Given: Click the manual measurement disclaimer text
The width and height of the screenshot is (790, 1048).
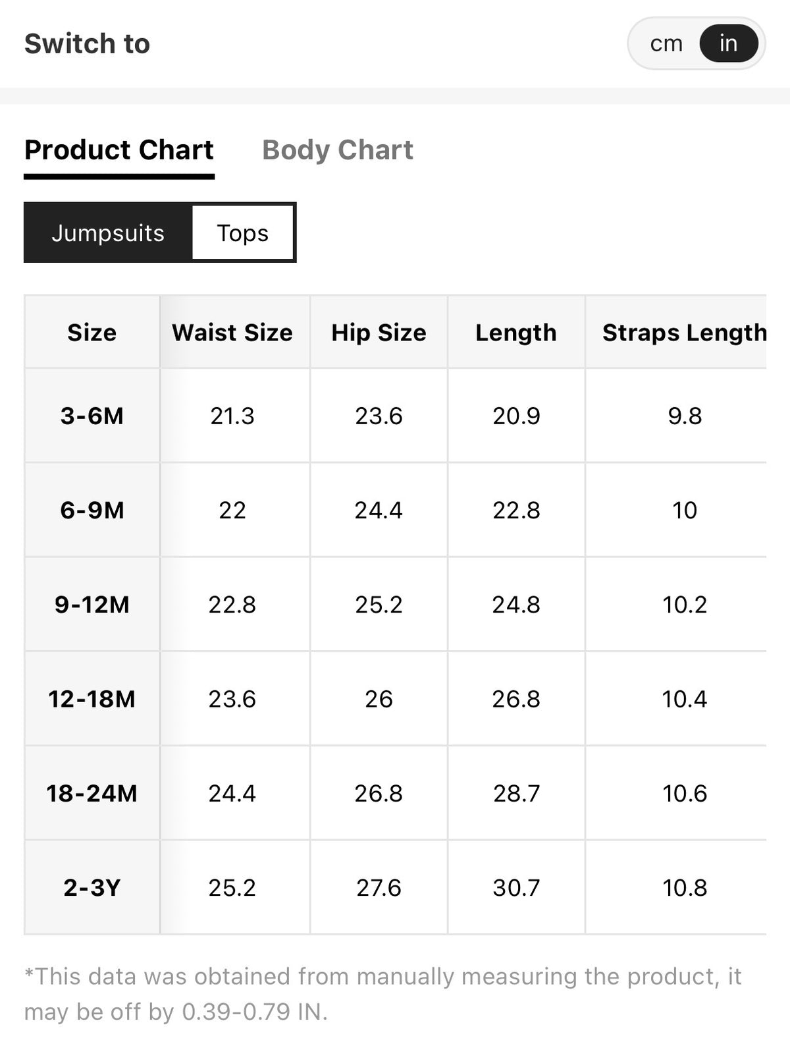Looking at the screenshot, I should pyautogui.click(x=383, y=993).
